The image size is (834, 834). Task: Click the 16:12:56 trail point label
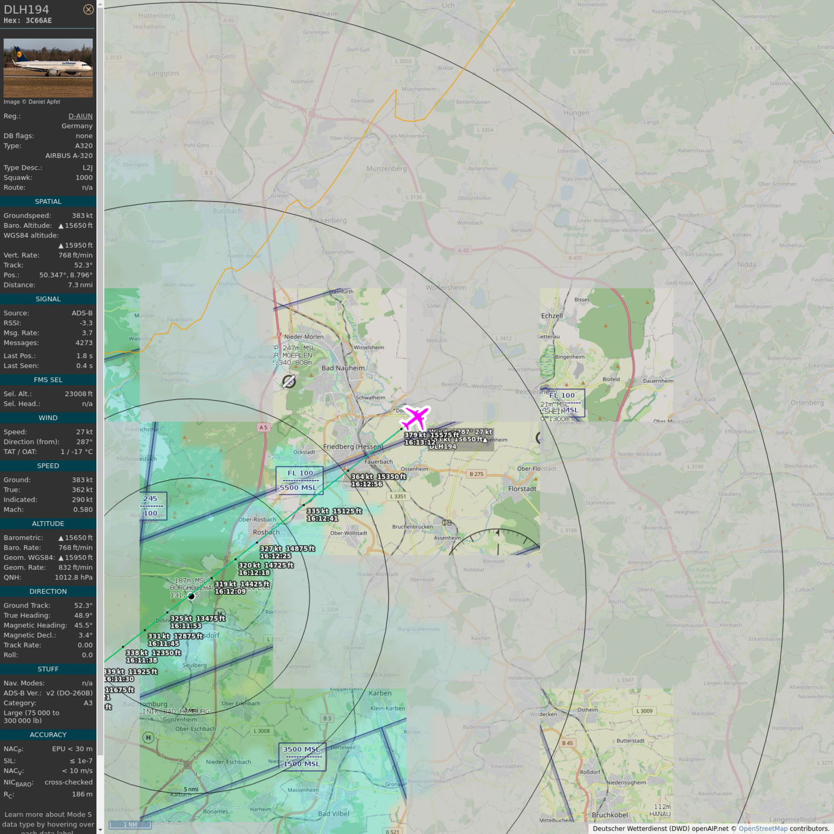pos(367,484)
